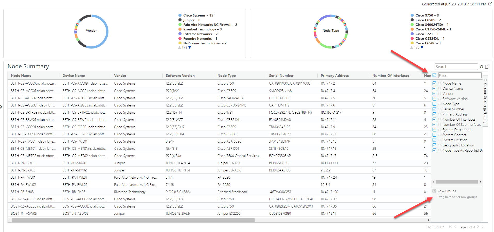Viewport: 494px width, 232px height.
Task: Collapse the Column Grouping/Filtering side tab
Action: click(x=485, y=103)
